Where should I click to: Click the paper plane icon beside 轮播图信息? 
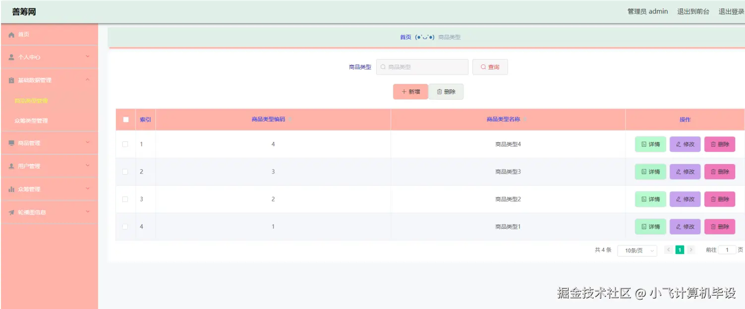point(11,212)
